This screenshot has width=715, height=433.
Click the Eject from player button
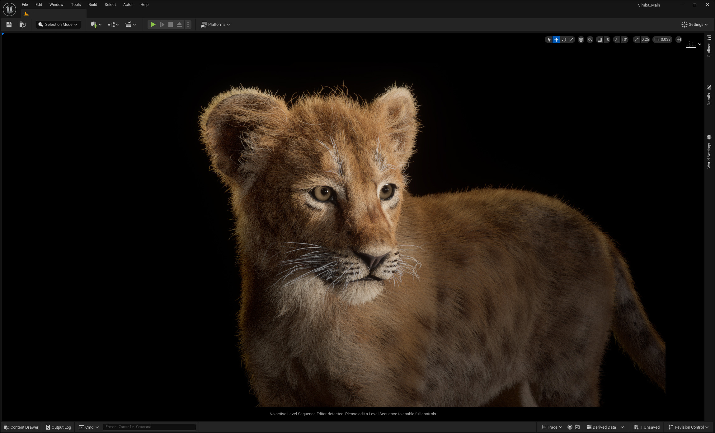[179, 25]
